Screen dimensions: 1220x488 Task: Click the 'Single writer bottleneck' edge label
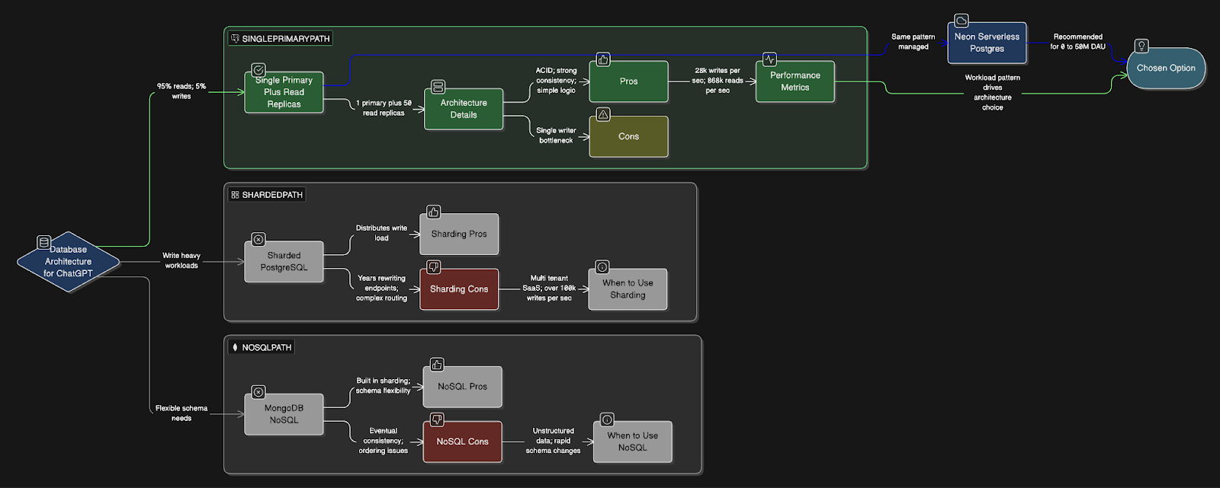click(x=556, y=136)
